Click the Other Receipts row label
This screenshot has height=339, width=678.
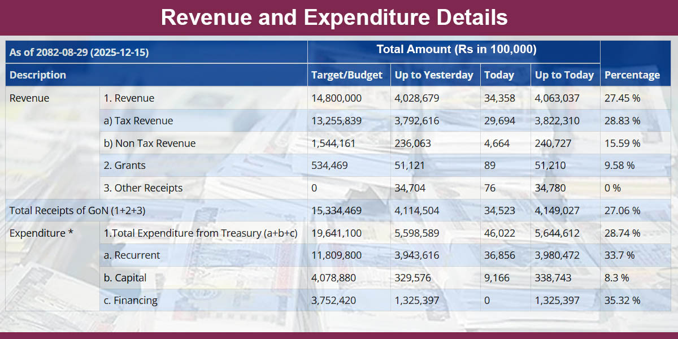143,188
